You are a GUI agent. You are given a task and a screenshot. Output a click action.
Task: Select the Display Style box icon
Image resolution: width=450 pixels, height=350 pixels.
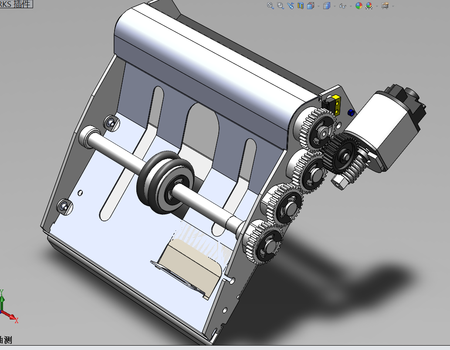coord(327,6)
